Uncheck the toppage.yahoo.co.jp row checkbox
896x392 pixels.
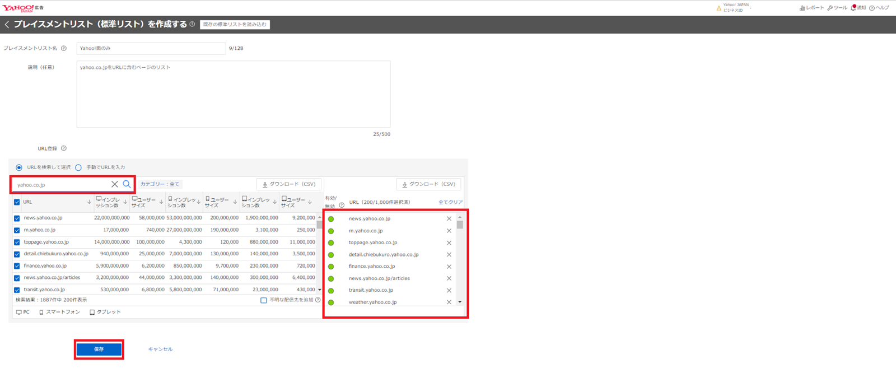point(17,242)
